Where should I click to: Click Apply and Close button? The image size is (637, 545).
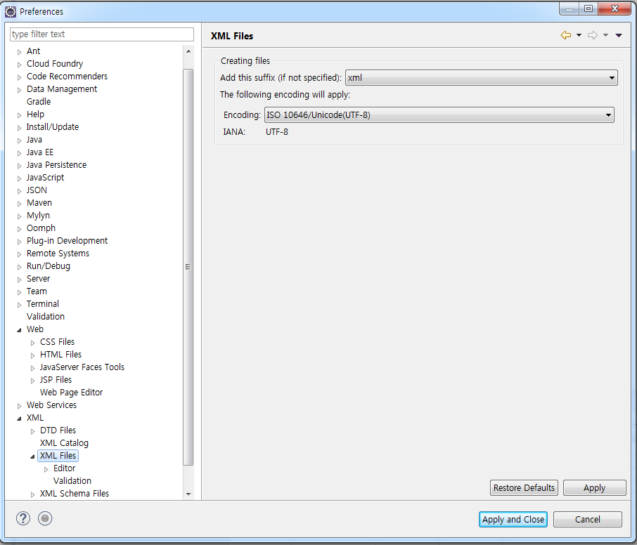coord(513,520)
